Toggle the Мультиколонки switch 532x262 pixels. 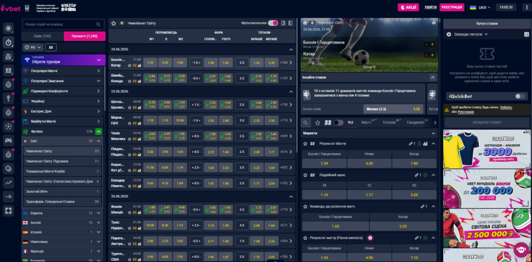point(273,23)
